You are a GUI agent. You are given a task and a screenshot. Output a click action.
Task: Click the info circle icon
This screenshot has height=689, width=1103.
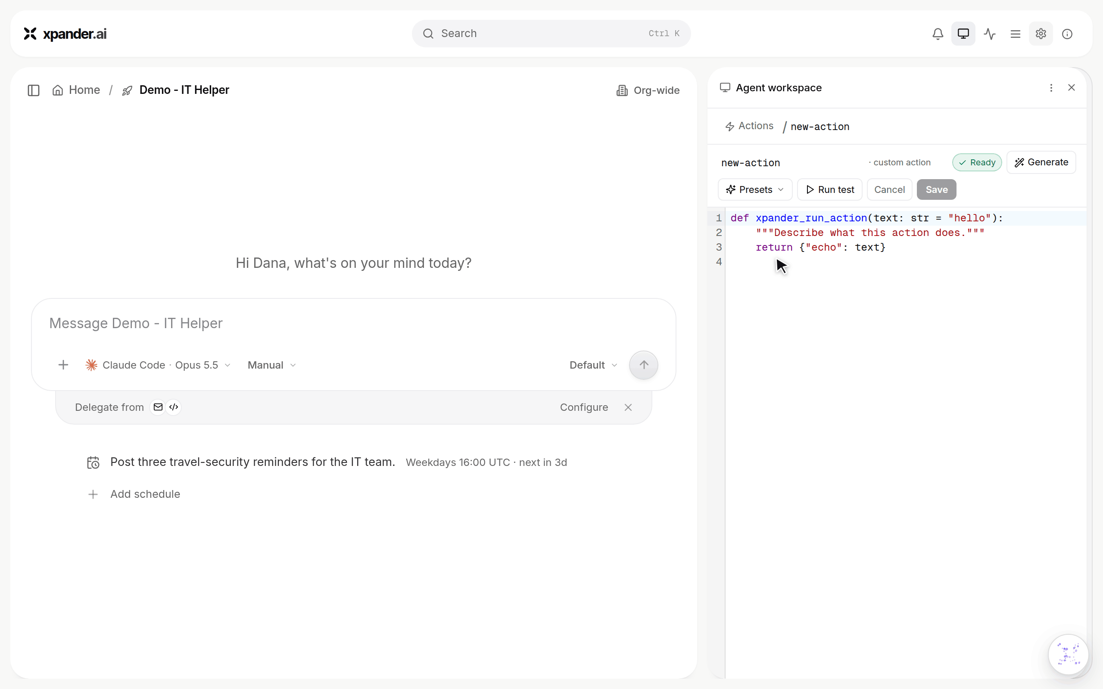(x=1067, y=34)
